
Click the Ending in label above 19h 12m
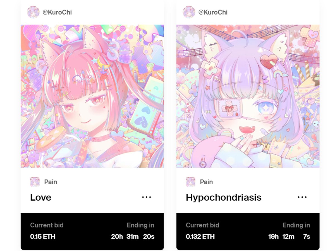[296, 225]
